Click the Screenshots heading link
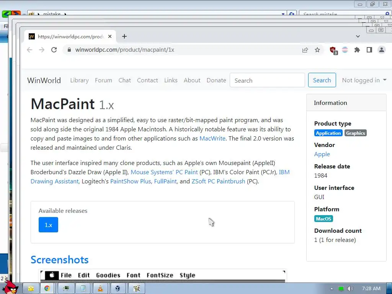Viewport: 392px width, 294px height. [59, 260]
